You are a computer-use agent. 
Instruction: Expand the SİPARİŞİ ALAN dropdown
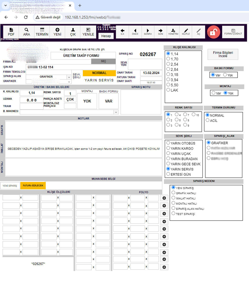pos(68,77)
